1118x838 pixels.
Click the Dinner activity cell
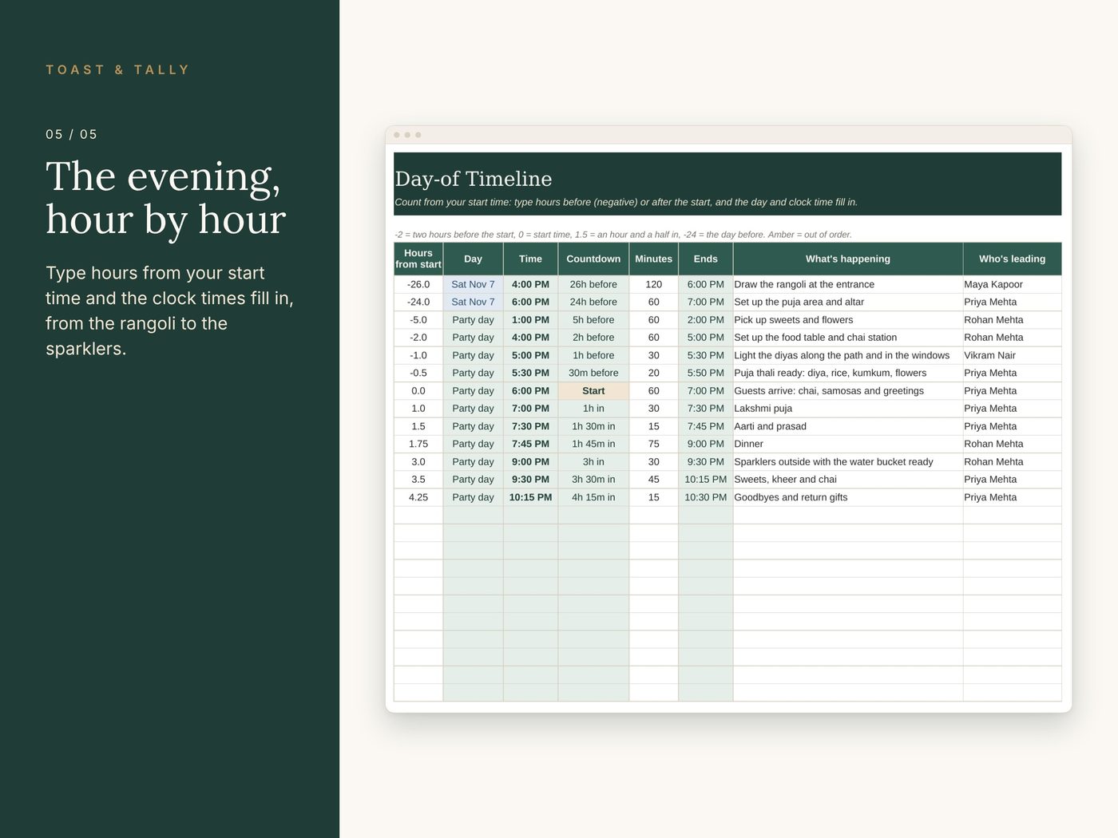[x=848, y=444]
